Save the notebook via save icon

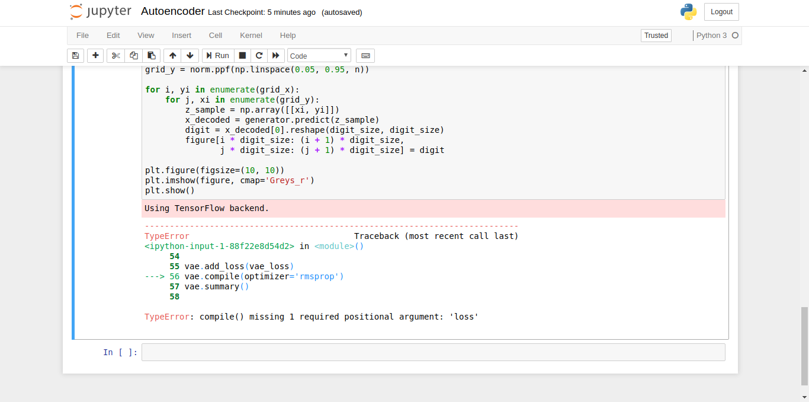75,55
